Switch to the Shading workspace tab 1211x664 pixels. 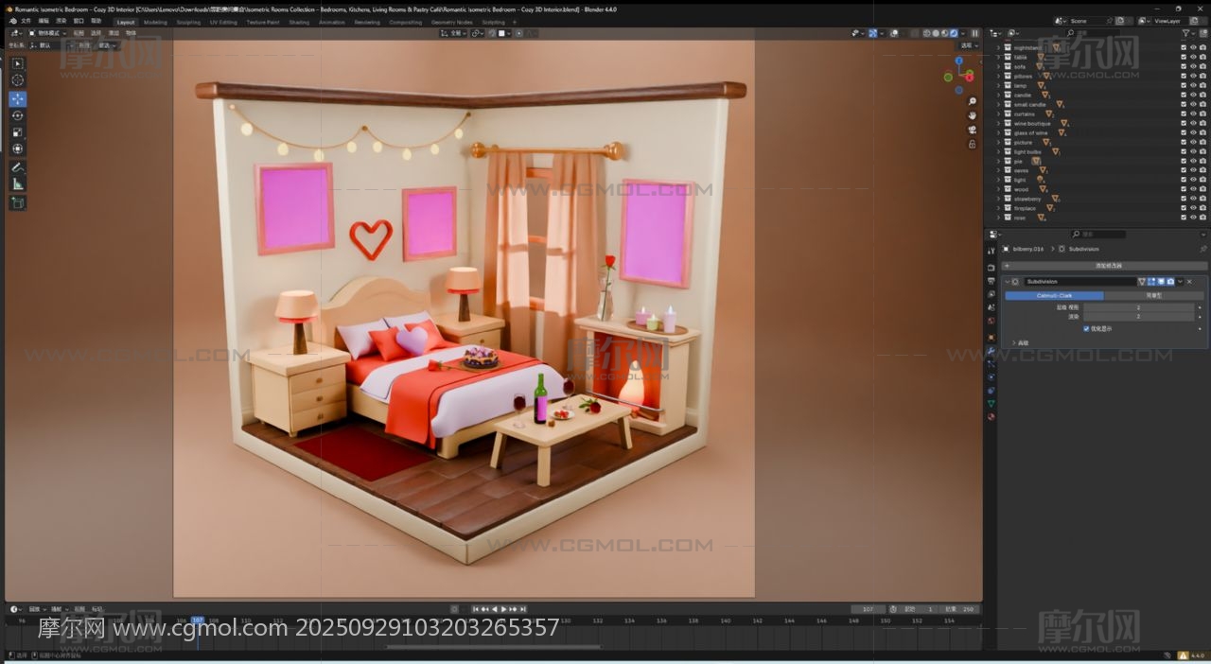(x=299, y=22)
